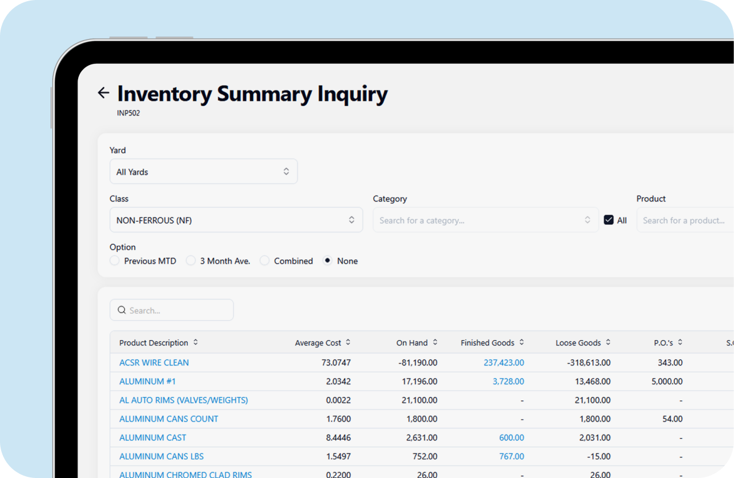734x478 pixels.
Task: Select the Combined option
Action: (265, 261)
